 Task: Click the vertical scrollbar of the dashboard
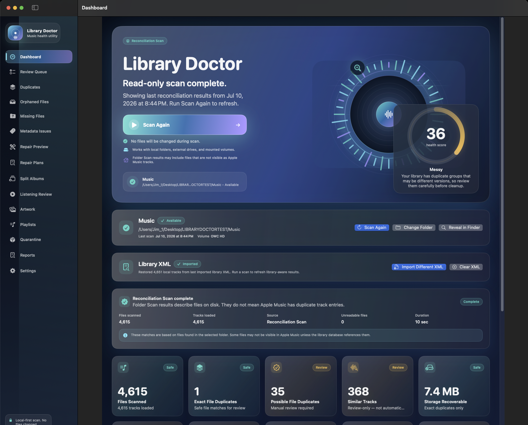(x=502, y=164)
